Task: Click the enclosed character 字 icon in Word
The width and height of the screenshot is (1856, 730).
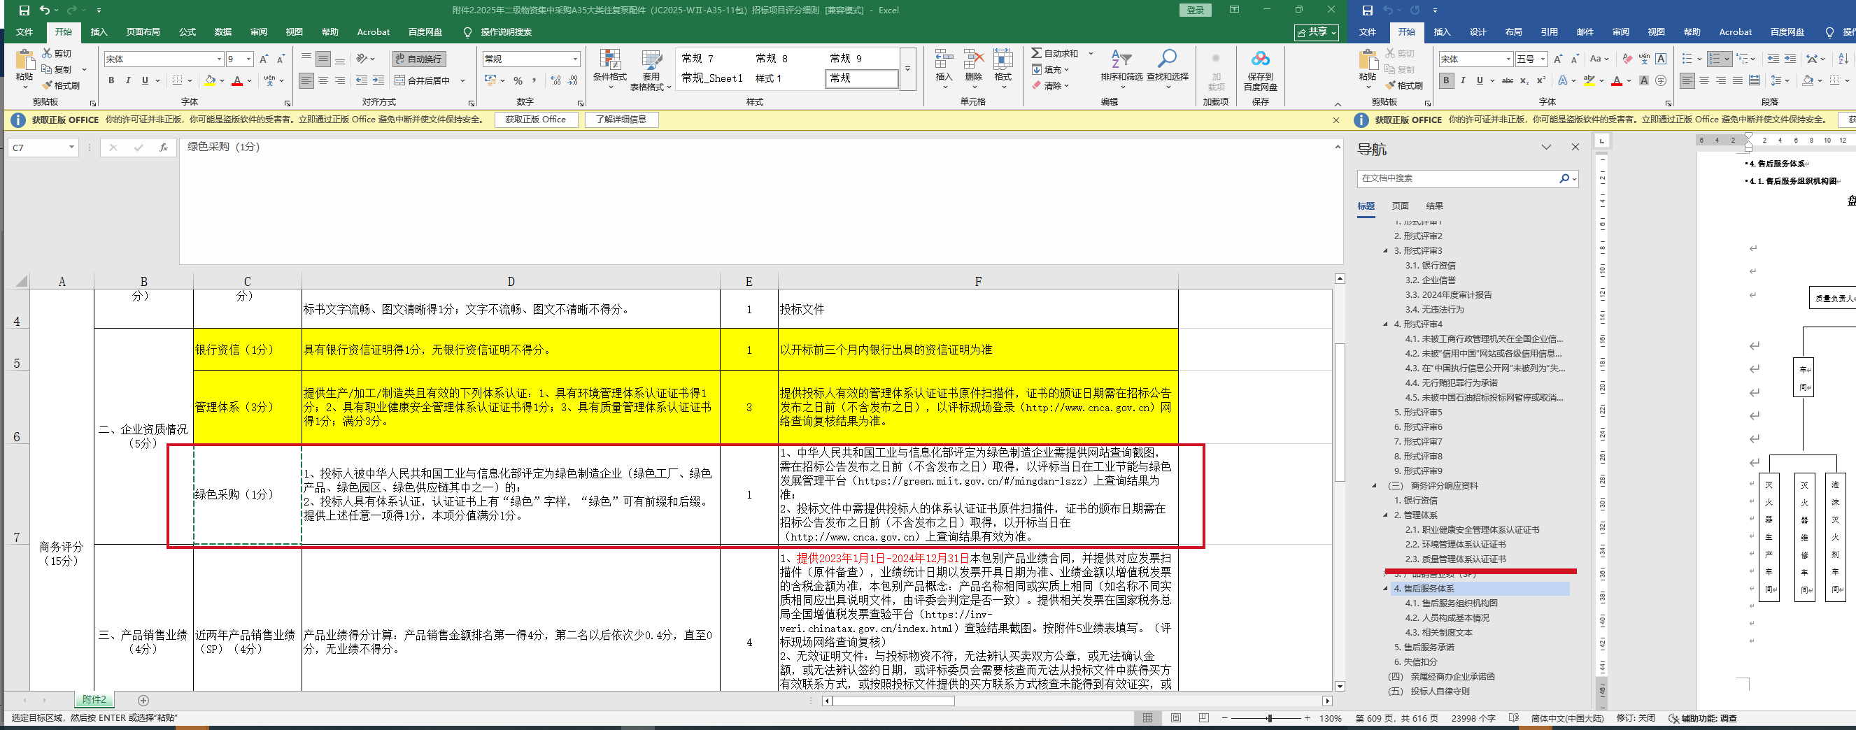Action: click(1661, 80)
